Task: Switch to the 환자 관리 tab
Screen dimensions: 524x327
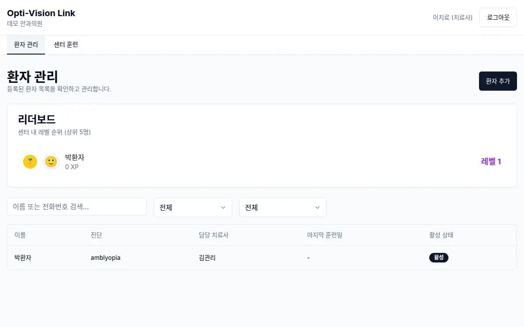Action: (x=26, y=44)
